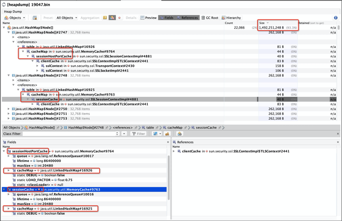Click All Objects in breadcrumb bar
The height and width of the screenshot is (221, 342).
[11, 128]
